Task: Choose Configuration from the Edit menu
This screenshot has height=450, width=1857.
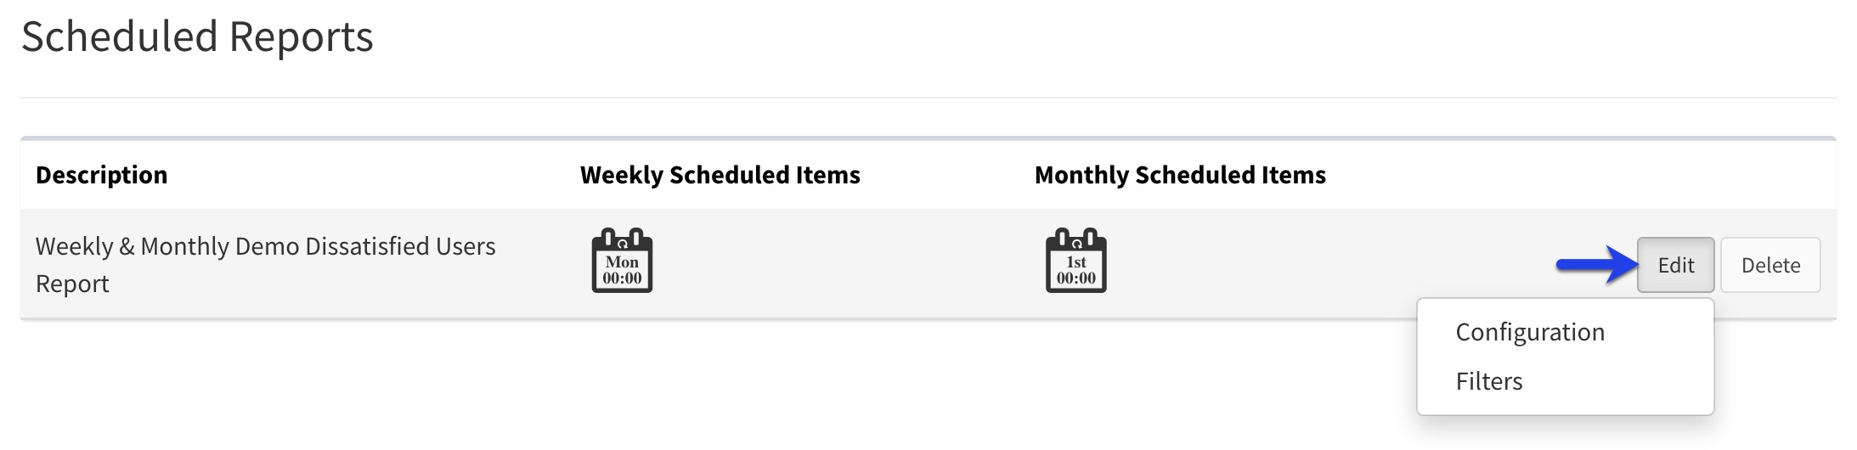Action: [1530, 332]
